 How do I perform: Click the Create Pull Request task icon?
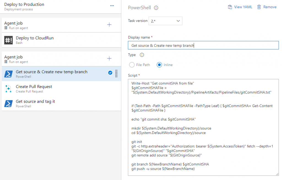[9, 89]
